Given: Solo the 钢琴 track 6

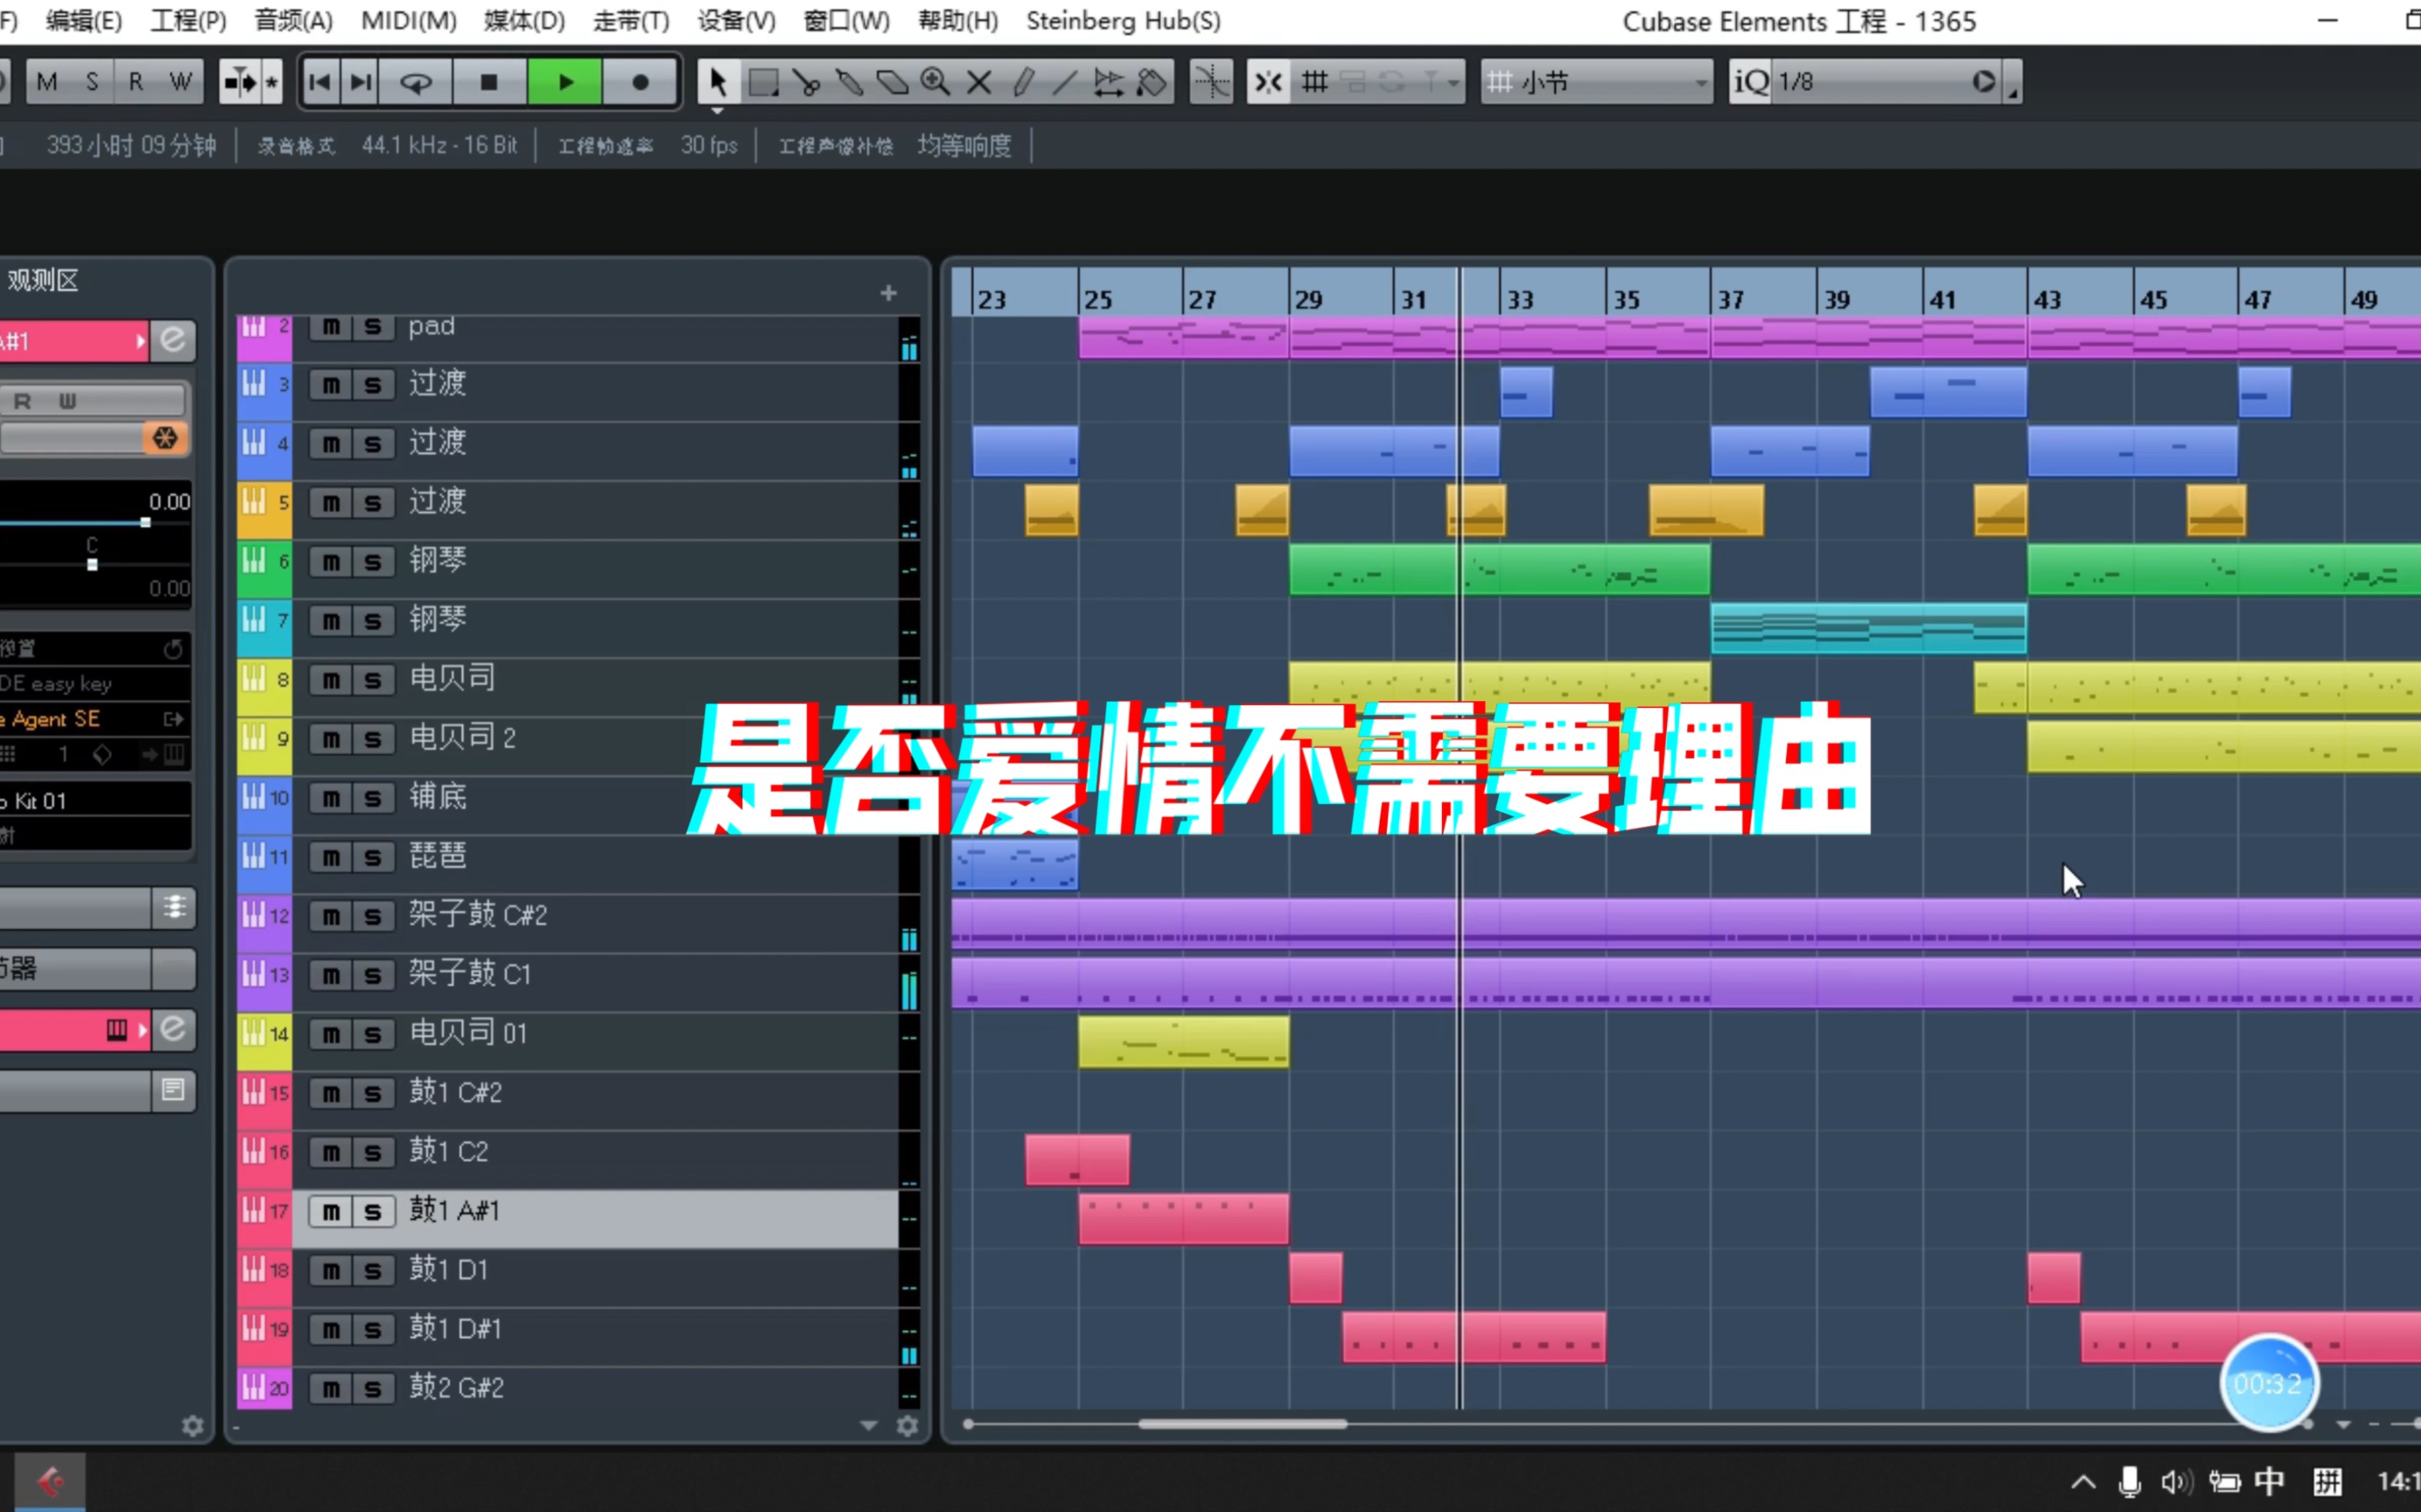Looking at the screenshot, I should click(373, 563).
